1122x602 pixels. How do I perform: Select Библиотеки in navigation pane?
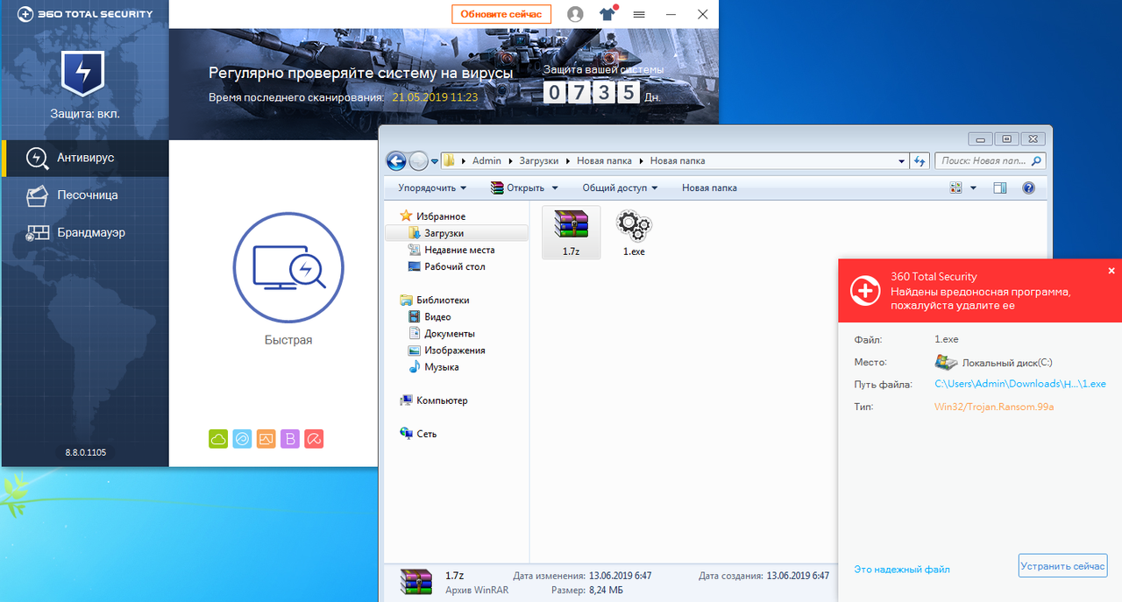click(x=443, y=300)
